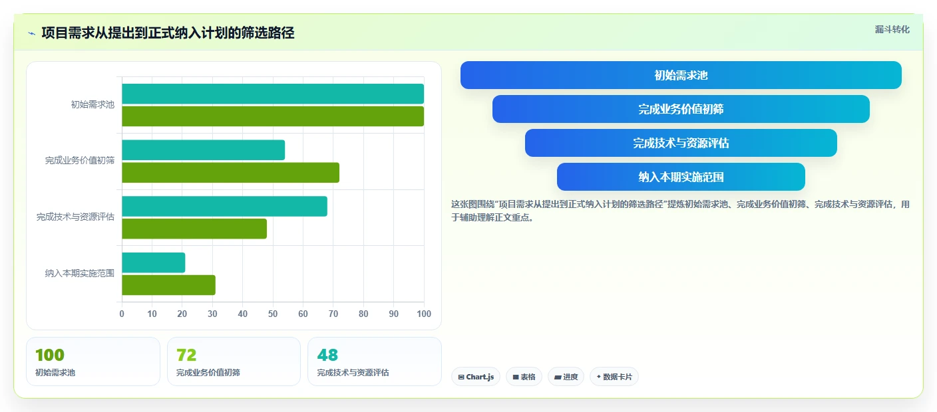Screen dimensions: 937x412
Task: Click the Chart.js tag chip
Action: [476, 377]
